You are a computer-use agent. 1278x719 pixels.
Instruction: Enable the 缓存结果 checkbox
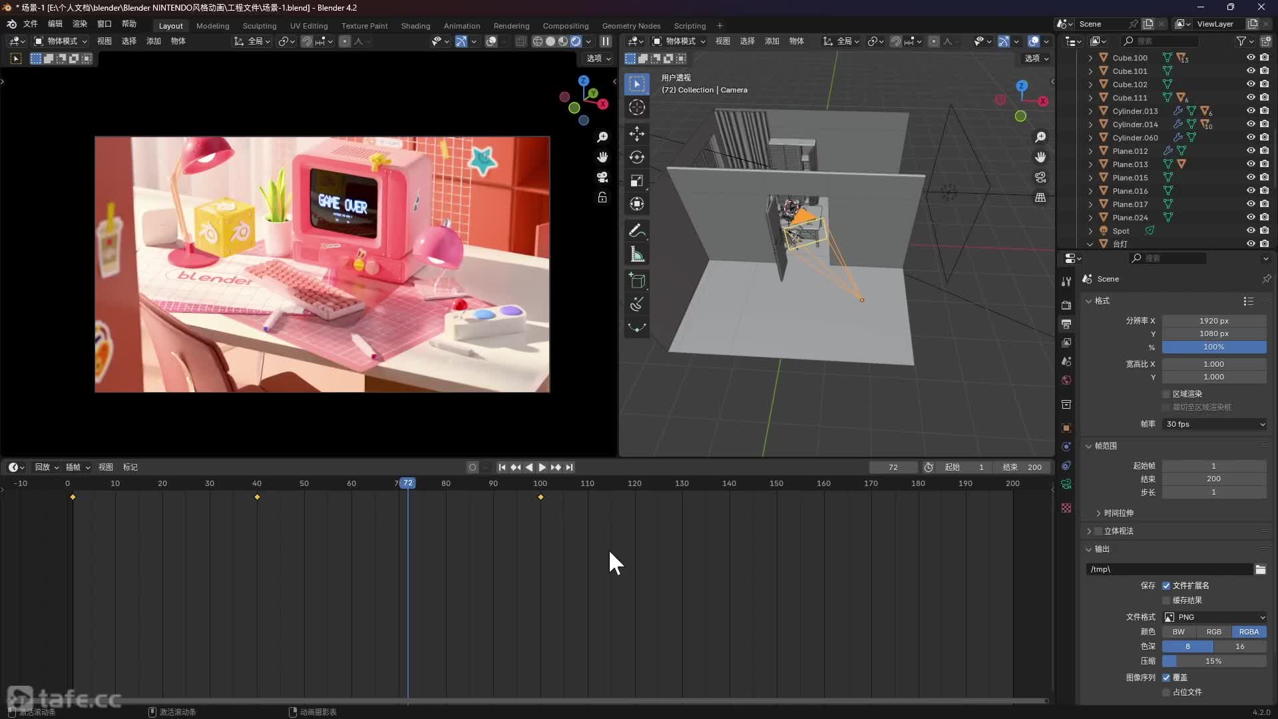tap(1166, 600)
